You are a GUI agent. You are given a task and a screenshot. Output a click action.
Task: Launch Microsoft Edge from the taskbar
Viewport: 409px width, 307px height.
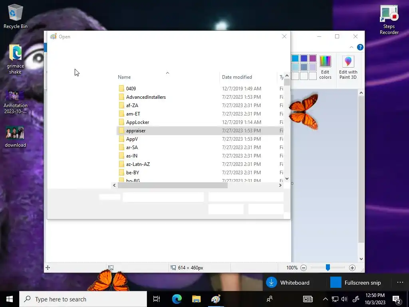tap(177, 299)
